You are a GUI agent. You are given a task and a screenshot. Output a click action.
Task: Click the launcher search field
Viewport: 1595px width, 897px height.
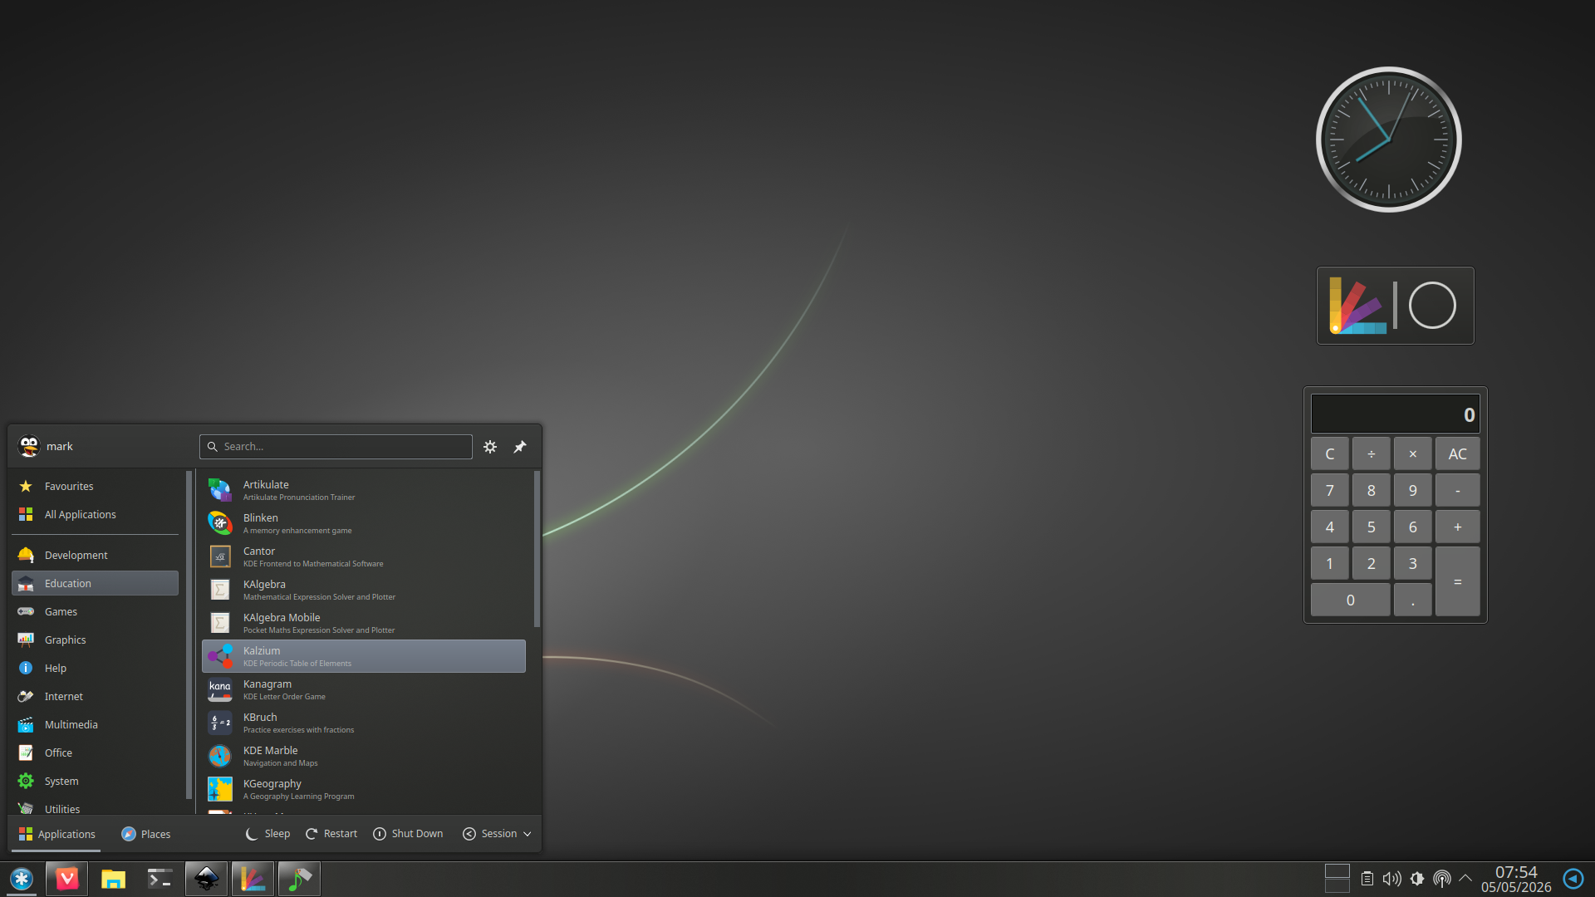pos(336,447)
